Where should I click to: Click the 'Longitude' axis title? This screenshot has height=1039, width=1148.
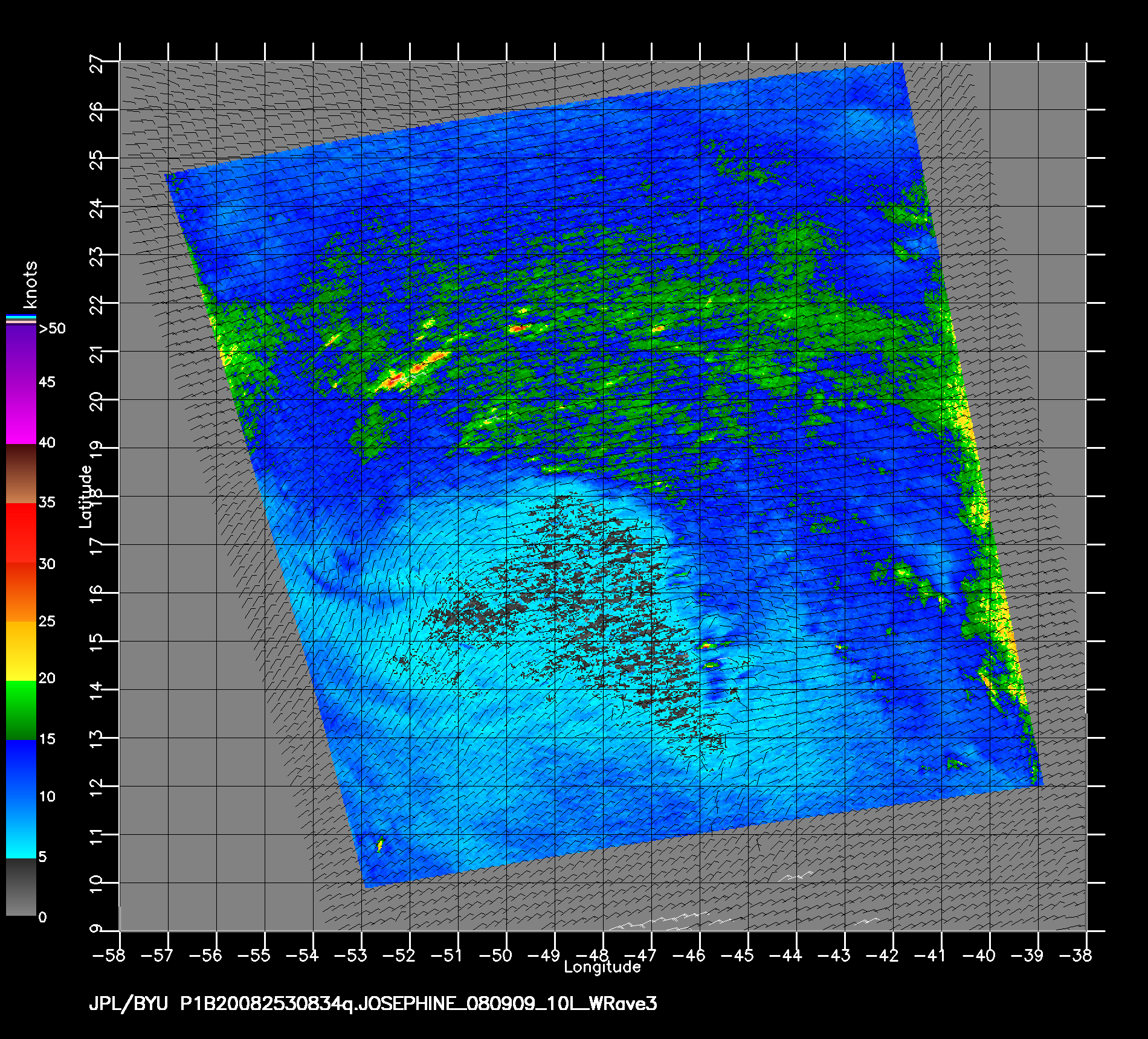[x=602, y=967]
